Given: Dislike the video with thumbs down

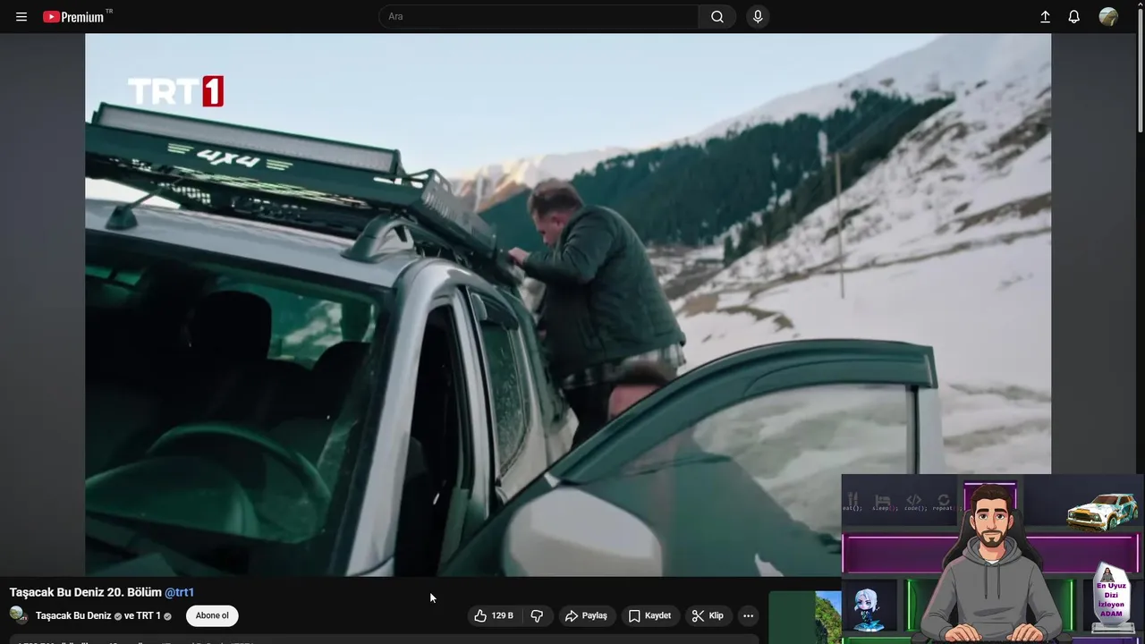Looking at the screenshot, I should [537, 615].
